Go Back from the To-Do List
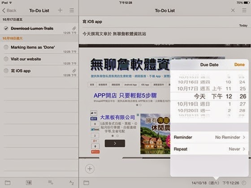 coord(9,11)
